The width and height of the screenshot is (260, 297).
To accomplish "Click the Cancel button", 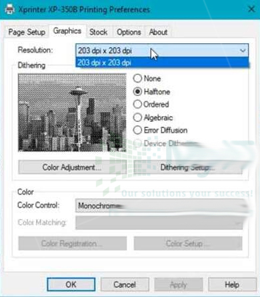I will coord(125,284).
